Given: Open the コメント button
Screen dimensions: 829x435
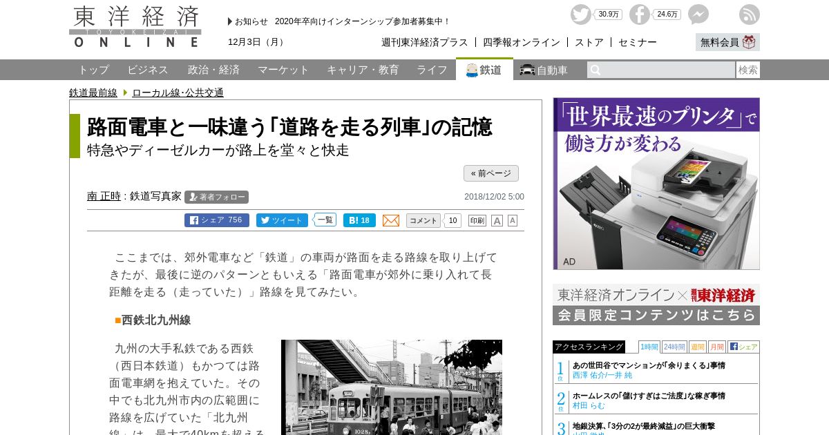Looking at the screenshot, I should pos(423,220).
